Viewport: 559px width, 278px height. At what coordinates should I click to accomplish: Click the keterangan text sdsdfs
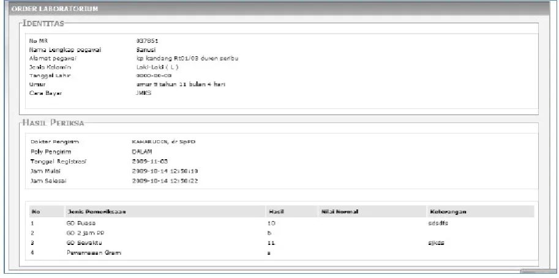pyautogui.click(x=439, y=223)
